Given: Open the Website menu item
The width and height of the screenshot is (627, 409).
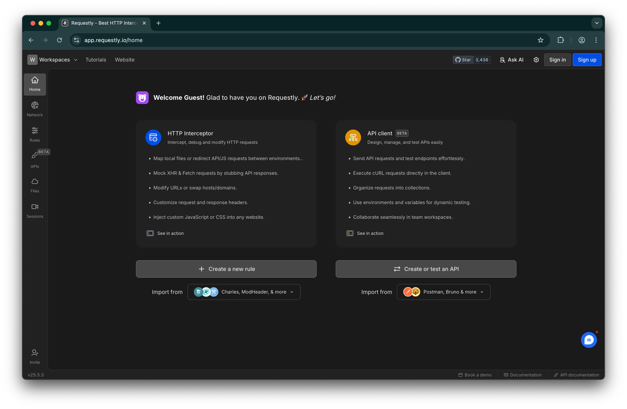Looking at the screenshot, I should (x=125, y=60).
